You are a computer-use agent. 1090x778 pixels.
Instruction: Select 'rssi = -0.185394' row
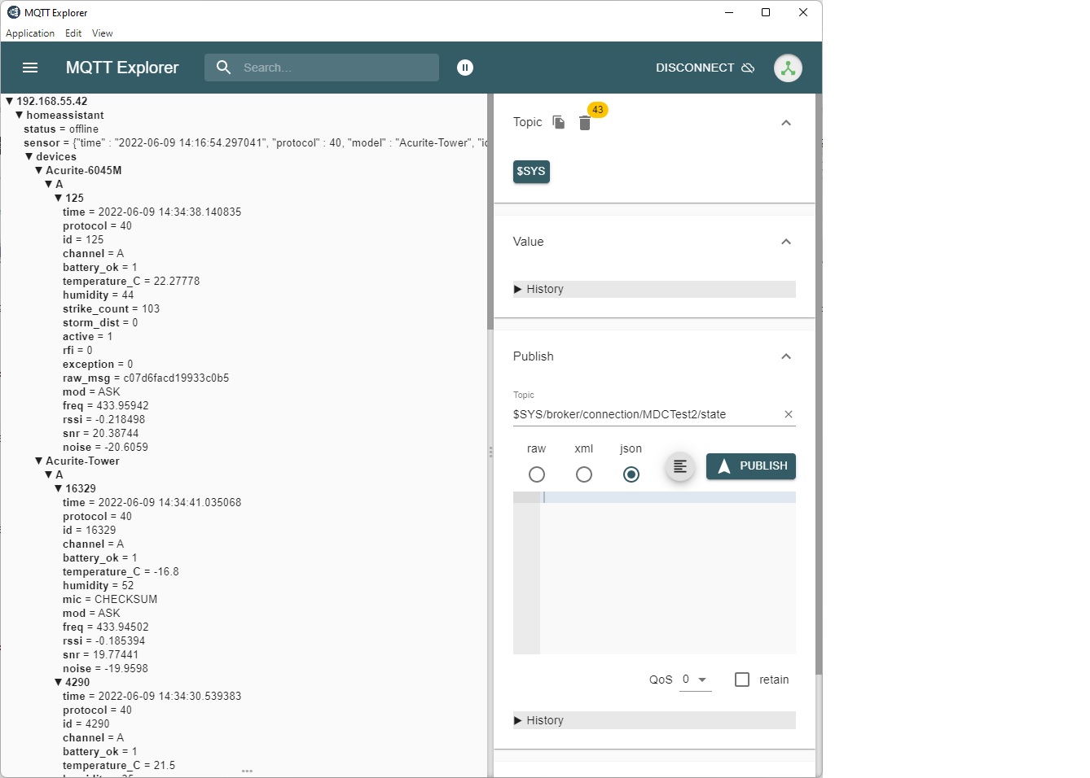[x=104, y=640]
